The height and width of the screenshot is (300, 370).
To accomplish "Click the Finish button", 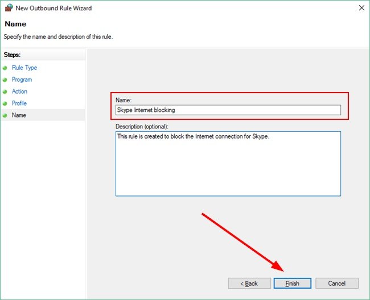I will pyautogui.click(x=293, y=283).
